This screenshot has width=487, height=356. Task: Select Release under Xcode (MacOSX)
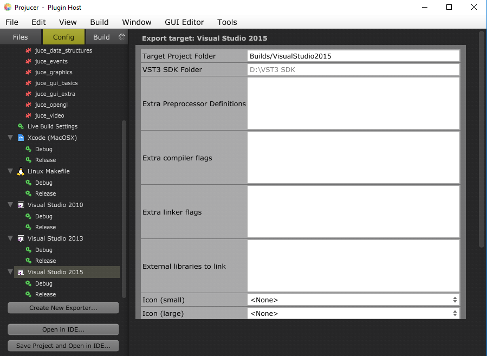click(46, 160)
